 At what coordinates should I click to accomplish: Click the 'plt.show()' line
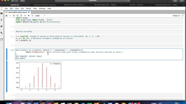click(x=21, y=58)
